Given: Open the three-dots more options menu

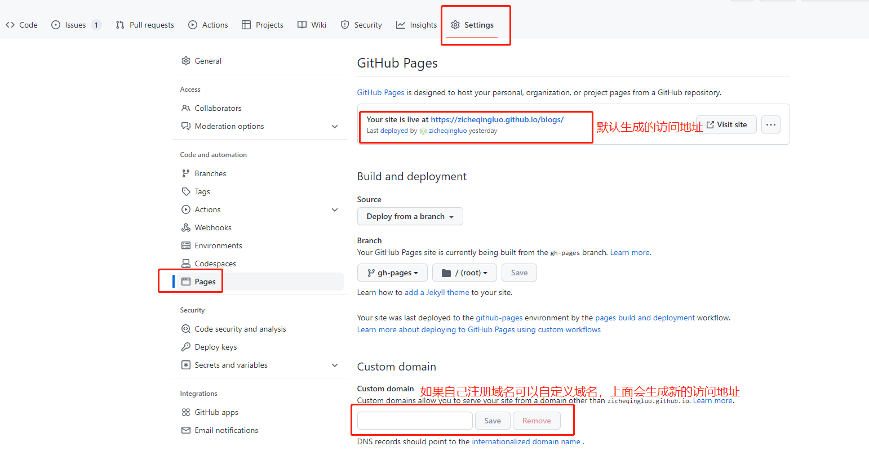Looking at the screenshot, I should (771, 124).
